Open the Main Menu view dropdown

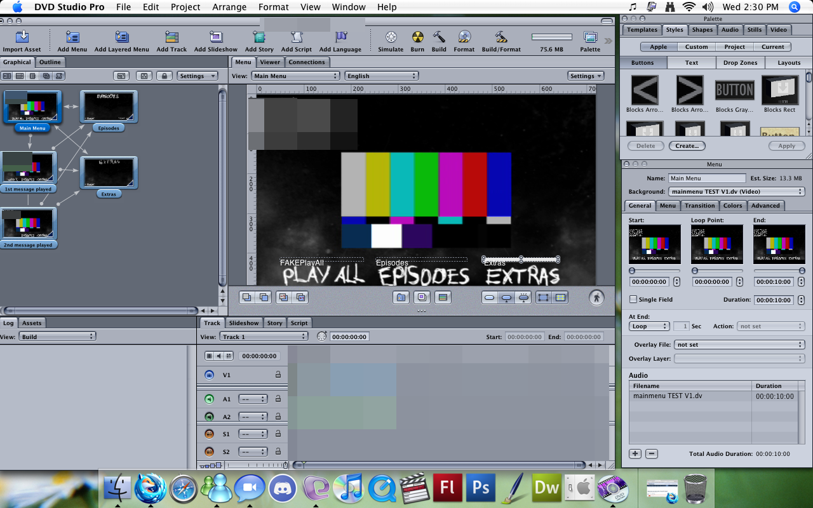295,76
